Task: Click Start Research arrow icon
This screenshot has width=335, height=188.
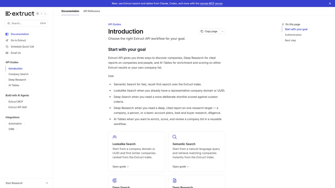Action: tap(47, 183)
